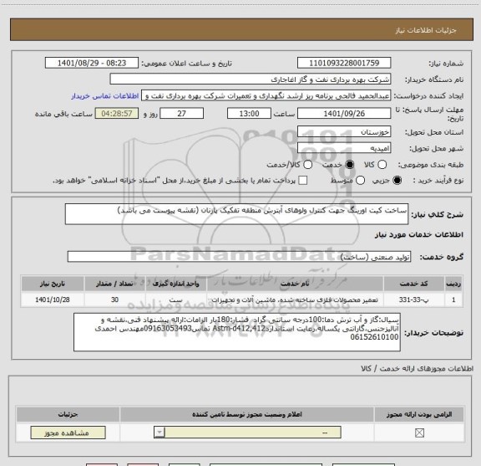The image size is (481, 466).
Task: Click the buyer organization name field
Action: pos(251,79)
